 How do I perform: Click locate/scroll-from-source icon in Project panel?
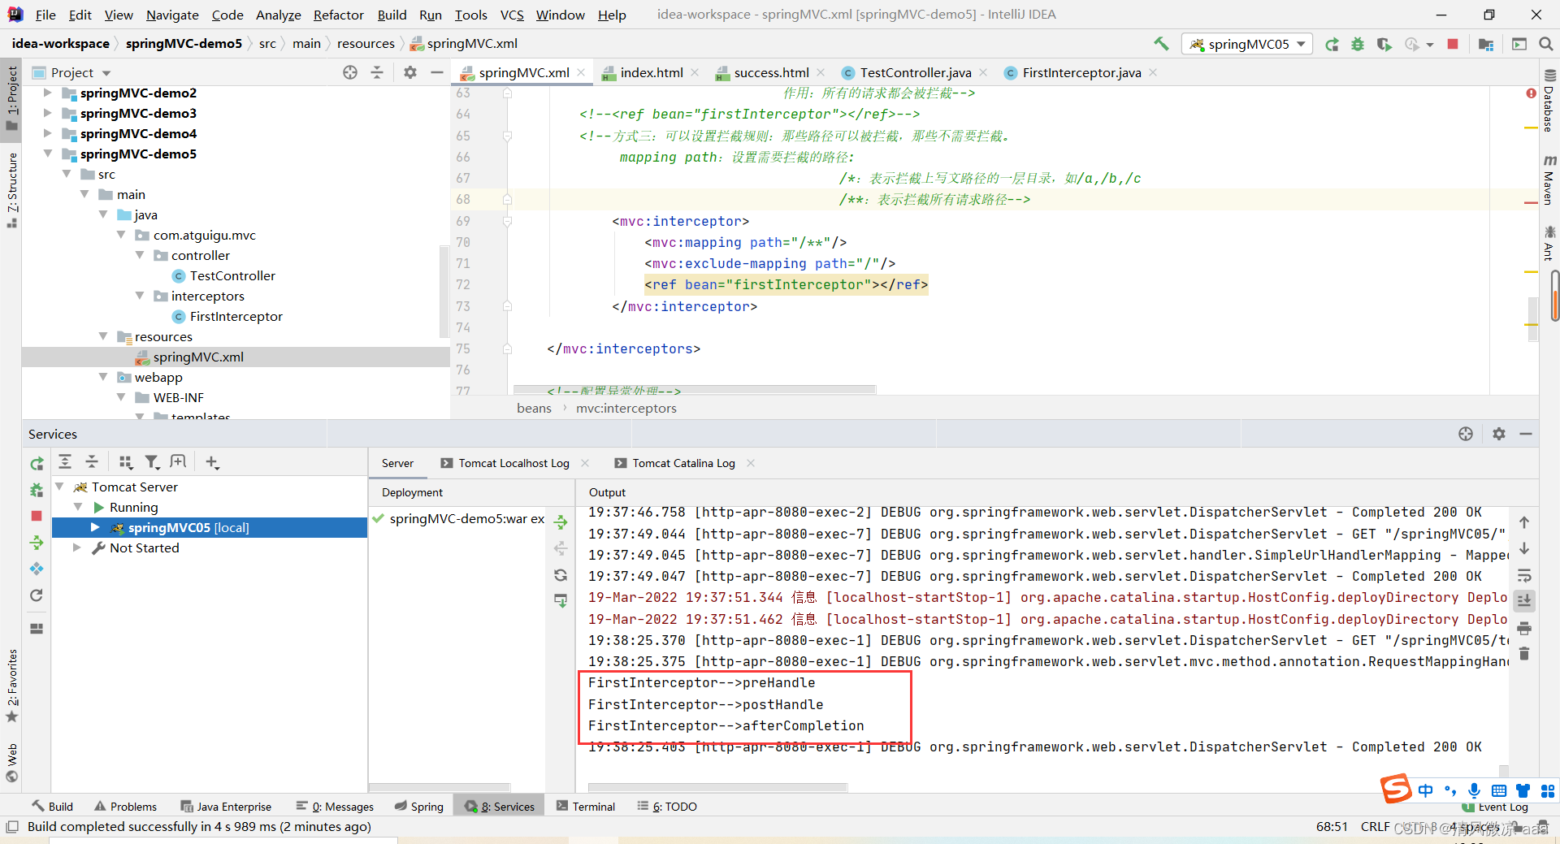click(x=350, y=72)
